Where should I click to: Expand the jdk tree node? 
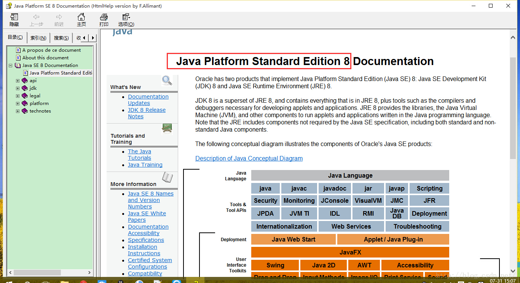(x=18, y=88)
